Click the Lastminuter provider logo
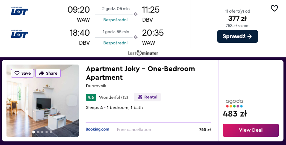 (143, 53)
